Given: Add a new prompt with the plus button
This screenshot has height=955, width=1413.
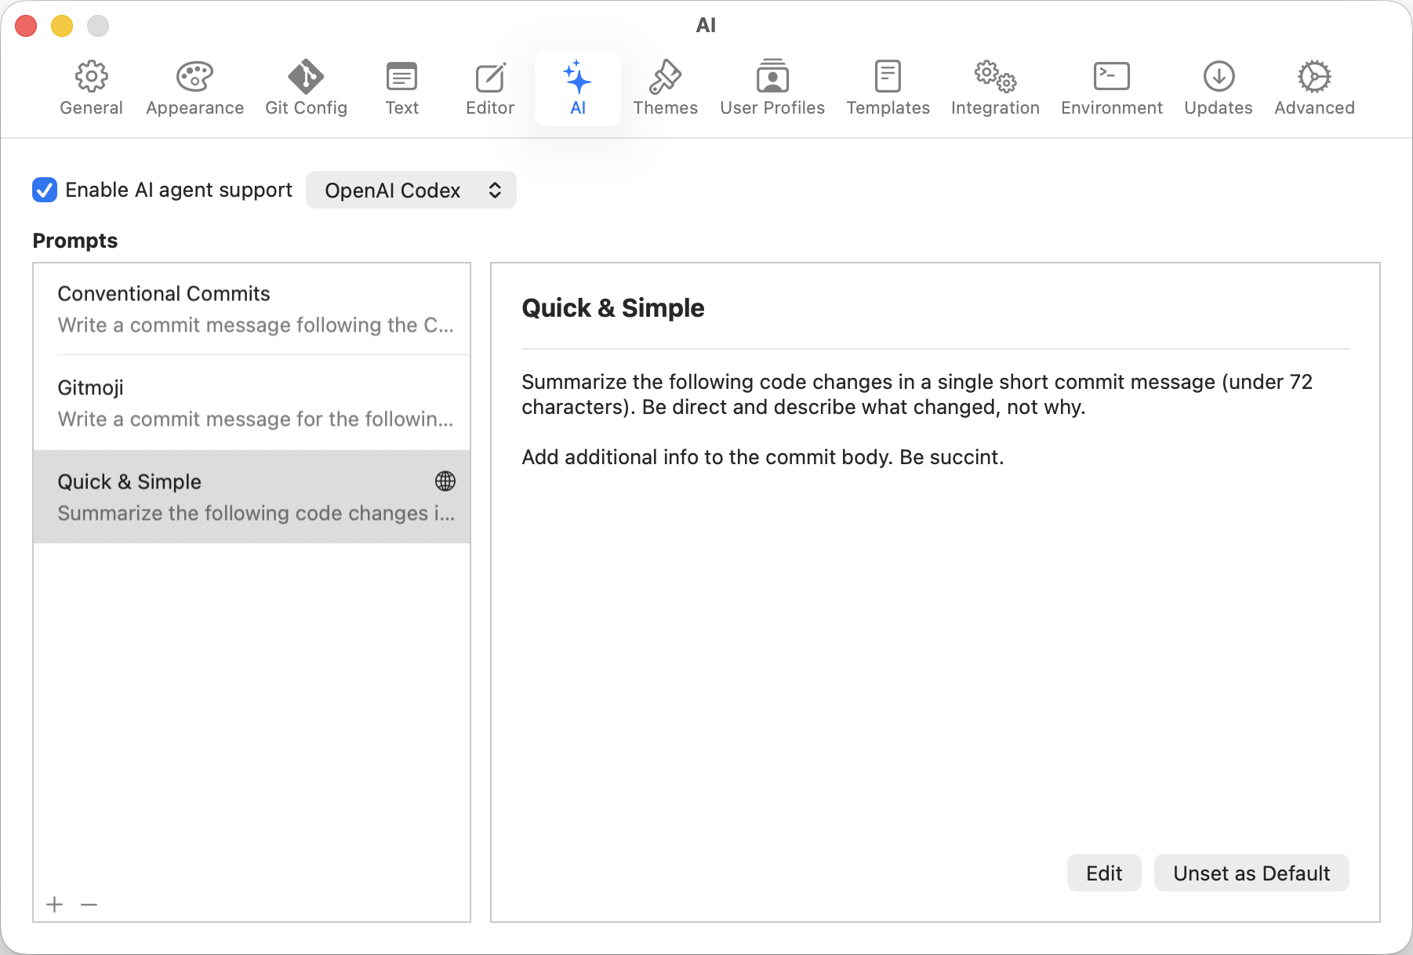Looking at the screenshot, I should click(x=54, y=904).
